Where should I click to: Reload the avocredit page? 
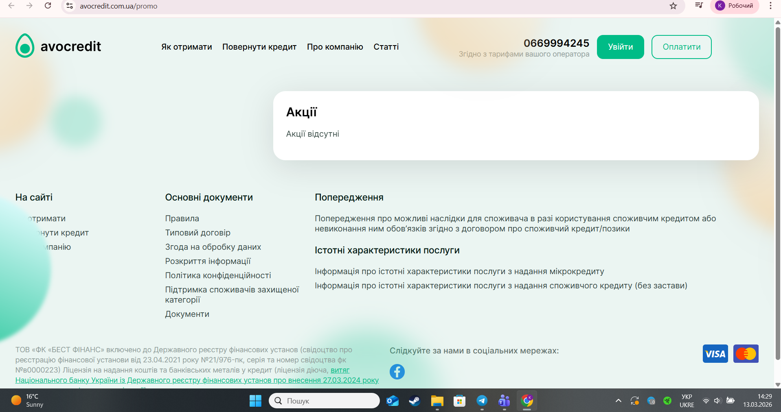48,6
